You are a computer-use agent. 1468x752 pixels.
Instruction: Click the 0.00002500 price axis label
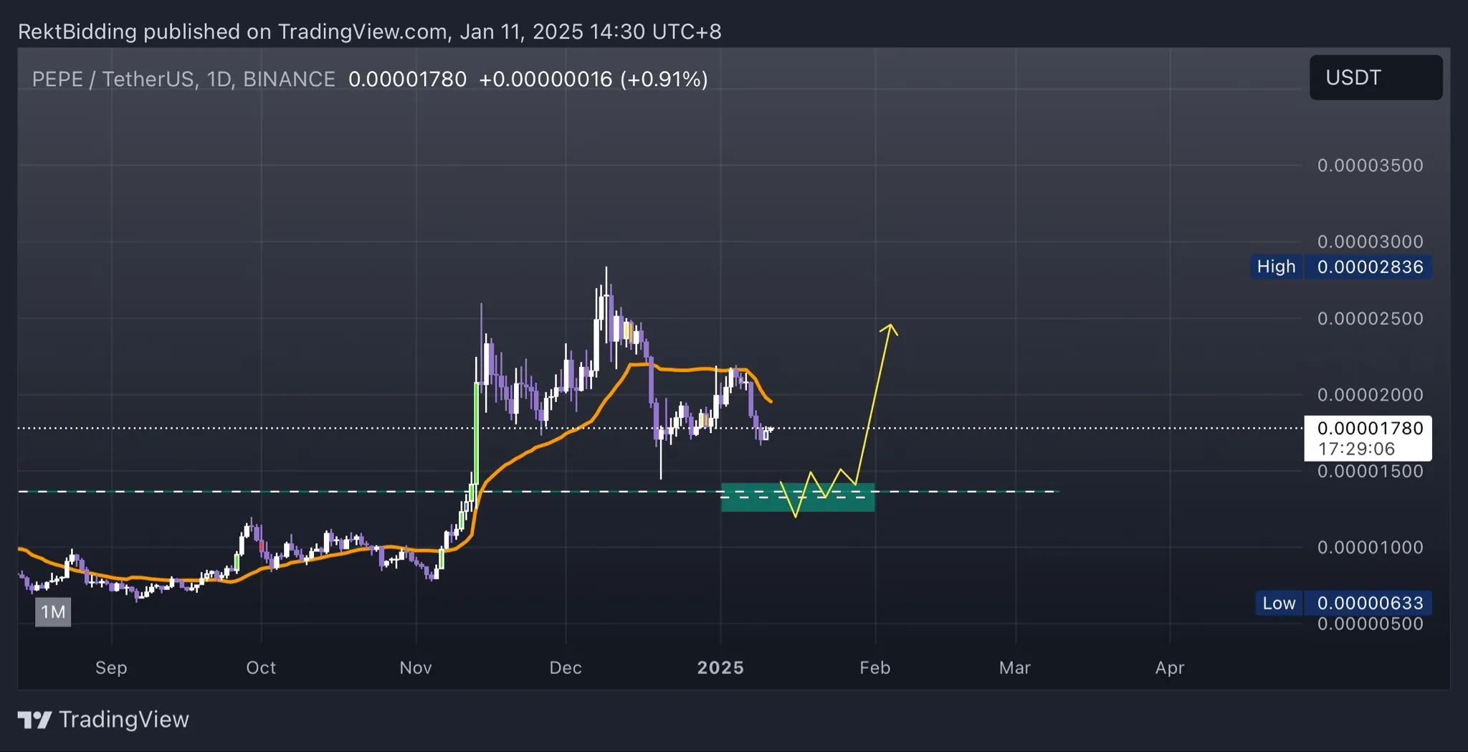click(1370, 318)
